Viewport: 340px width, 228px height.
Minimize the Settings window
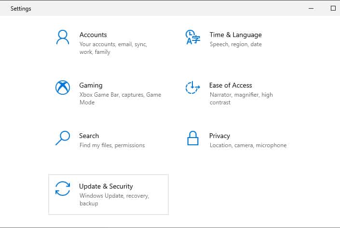[311, 9]
